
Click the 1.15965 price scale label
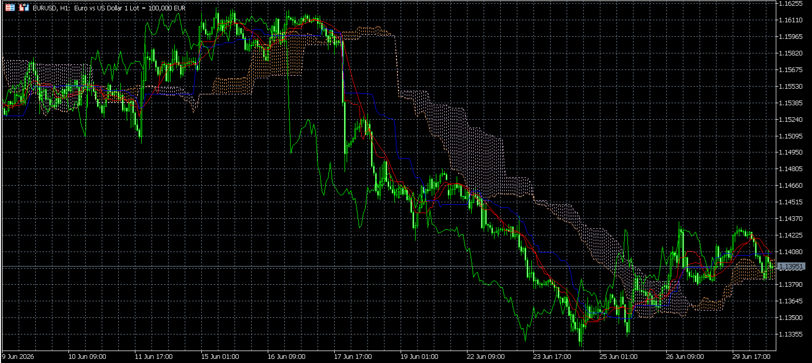click(x=791, y=36)
